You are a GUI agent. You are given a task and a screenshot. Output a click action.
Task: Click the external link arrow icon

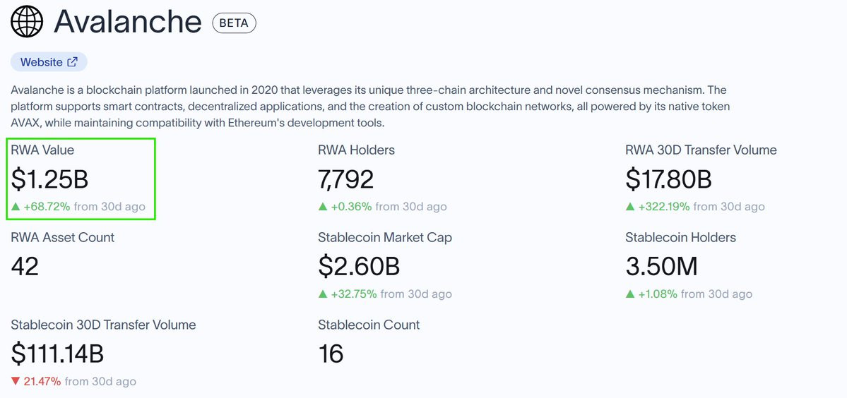[72, 62]
